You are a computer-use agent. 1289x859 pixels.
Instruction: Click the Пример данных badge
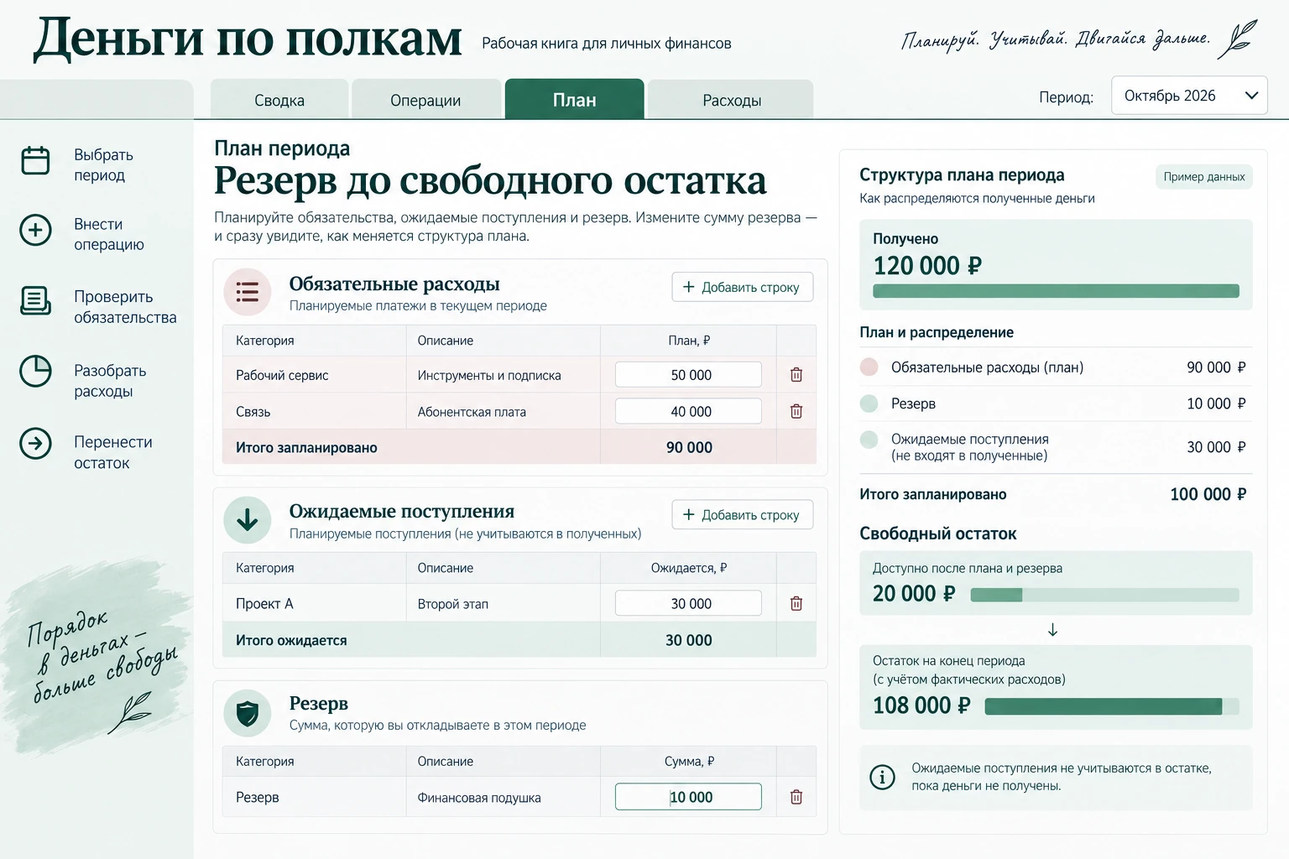[x=1203, y=176]
